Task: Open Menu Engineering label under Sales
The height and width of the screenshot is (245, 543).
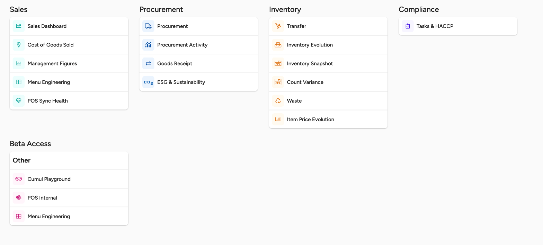Action: (49, 82)
